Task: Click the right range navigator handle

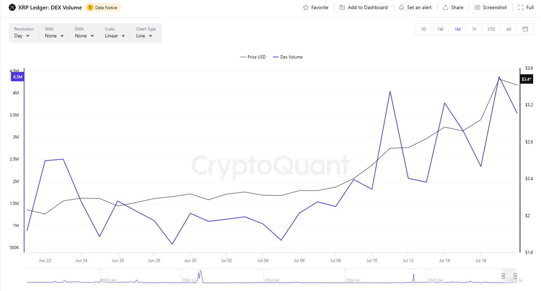Action: click(515, 276)
